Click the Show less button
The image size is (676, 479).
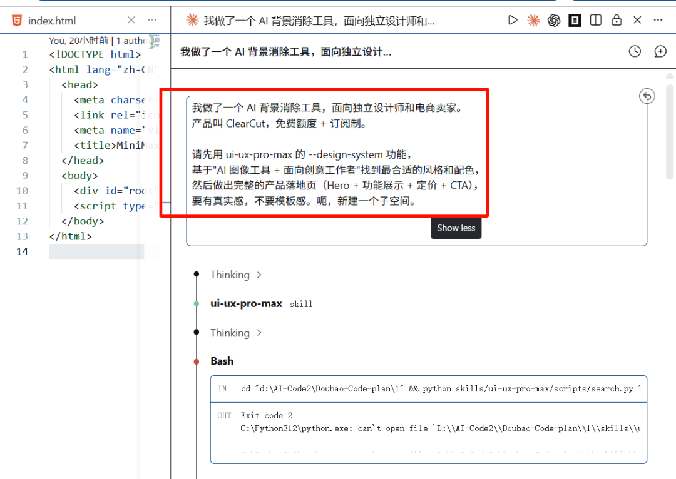tap(456, 228)
